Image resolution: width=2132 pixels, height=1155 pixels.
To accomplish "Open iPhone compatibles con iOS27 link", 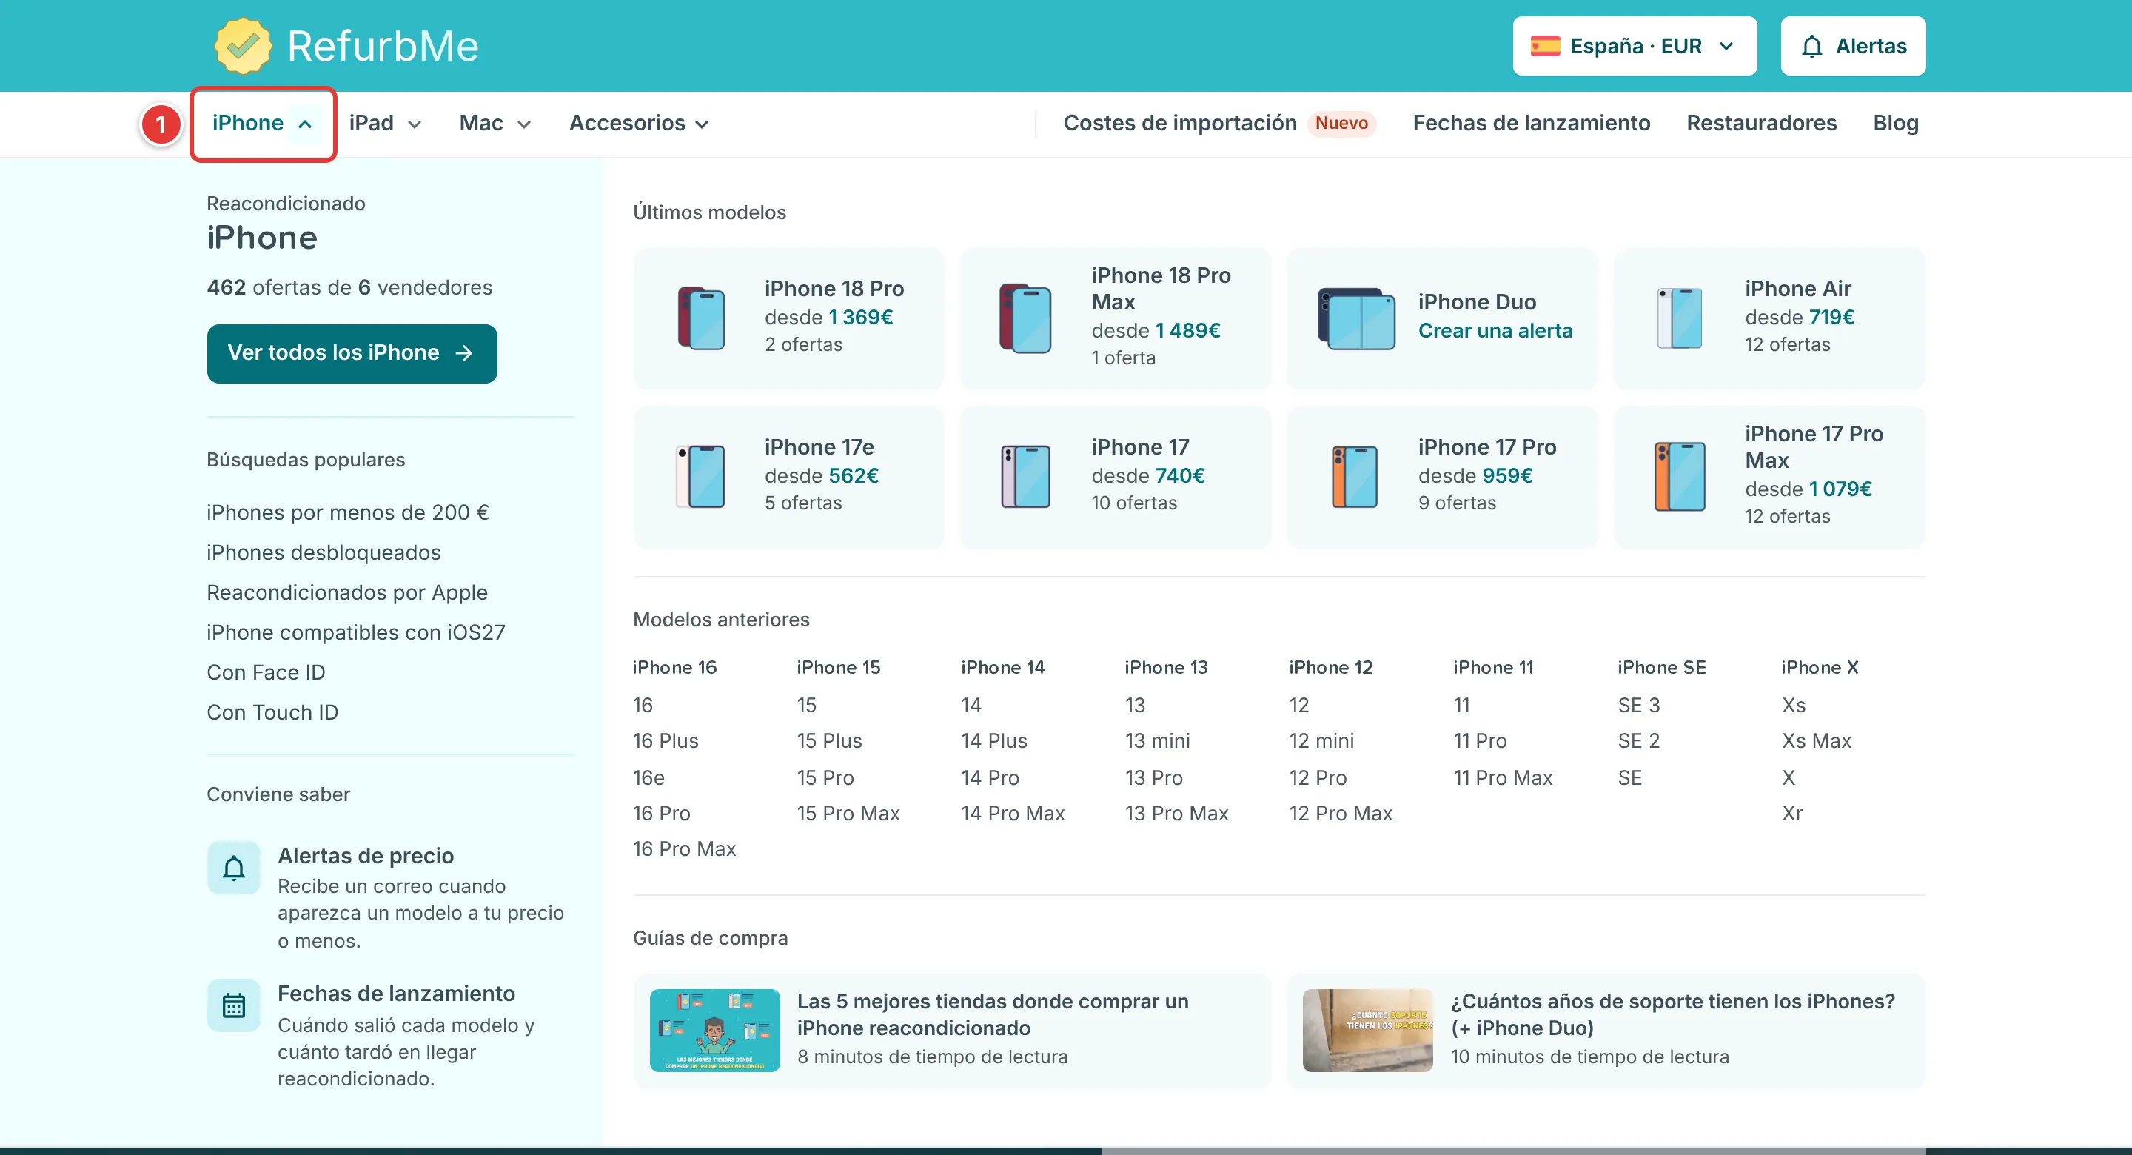I will tap(356, 632).
